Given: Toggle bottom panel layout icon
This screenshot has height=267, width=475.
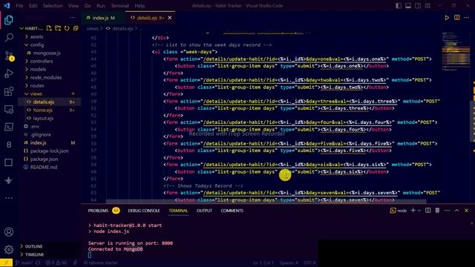Looking at the screenshot, I should click(x=408, y=6).
